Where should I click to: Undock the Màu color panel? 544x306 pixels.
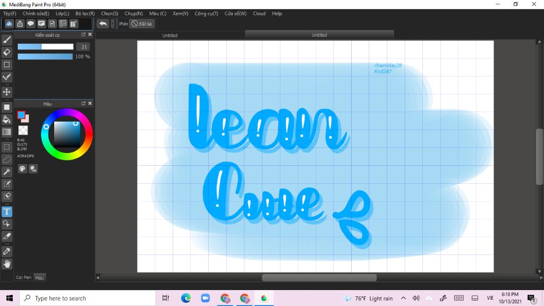coord(83,104)
